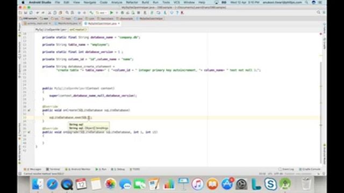
Task: Open the File menu
Action: coord(58,2)
